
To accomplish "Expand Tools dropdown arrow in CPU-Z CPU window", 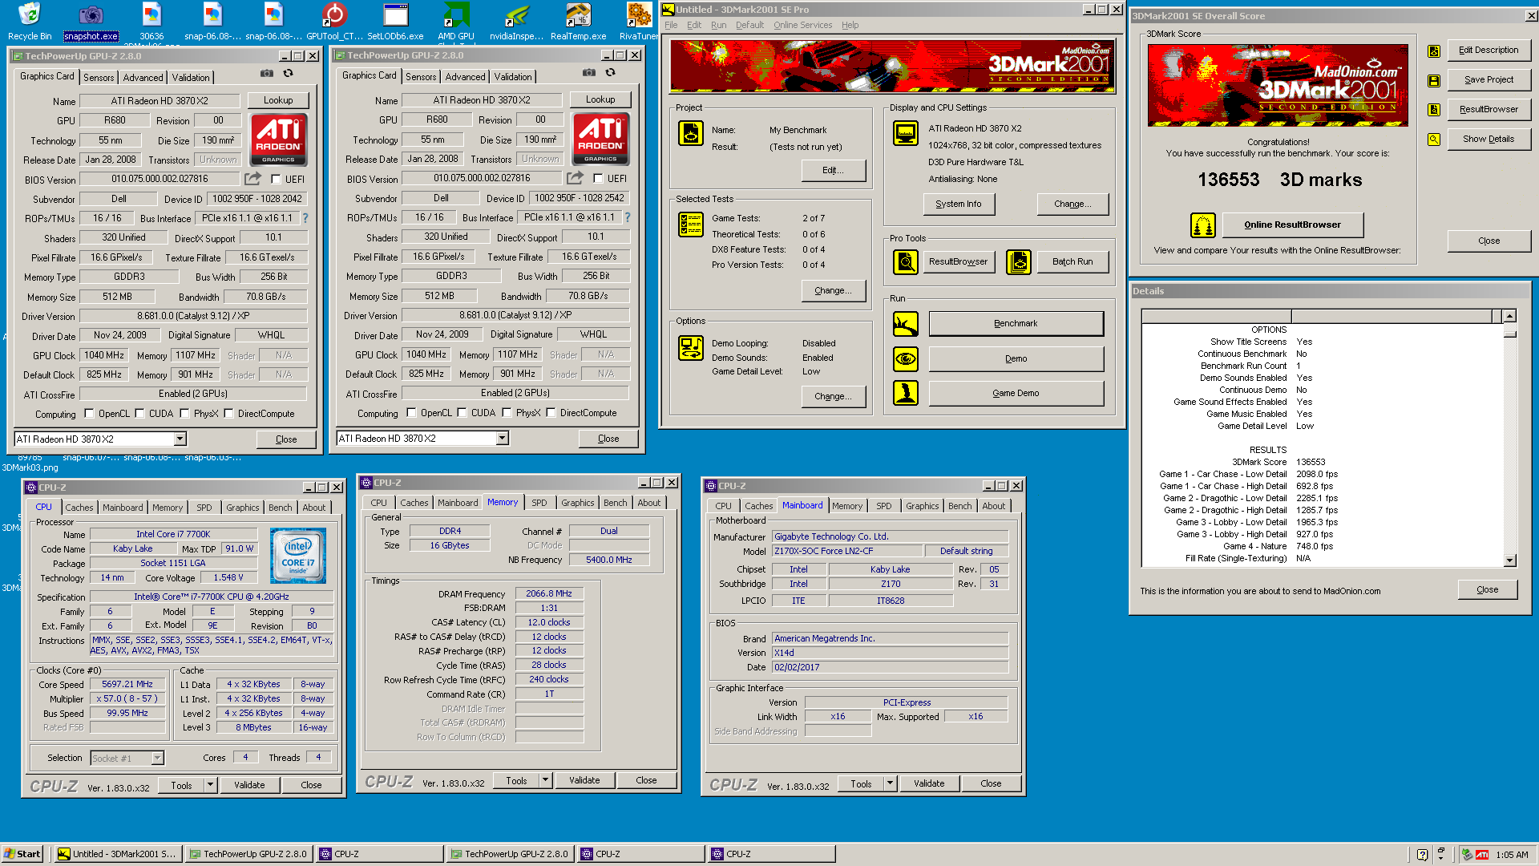I will coord(210,785).
